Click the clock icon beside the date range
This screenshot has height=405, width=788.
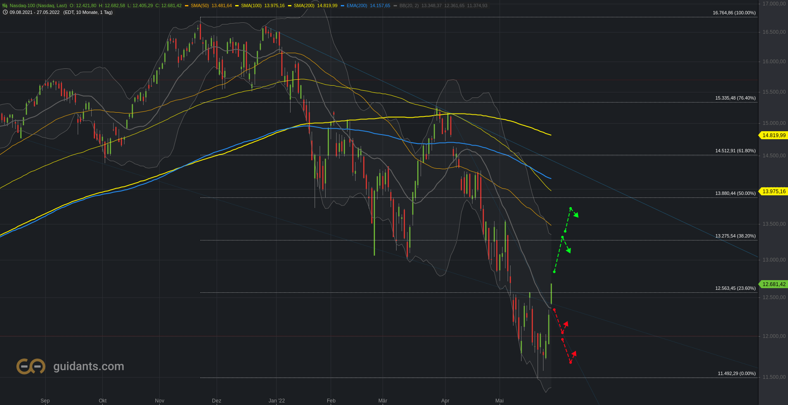(5, 12)
